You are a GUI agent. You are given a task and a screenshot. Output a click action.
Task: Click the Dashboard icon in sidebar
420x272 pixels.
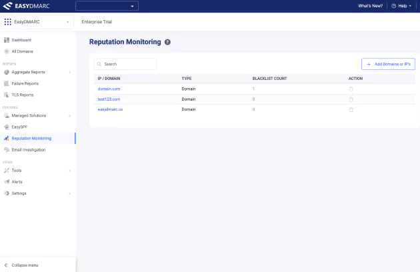(7, 40)
